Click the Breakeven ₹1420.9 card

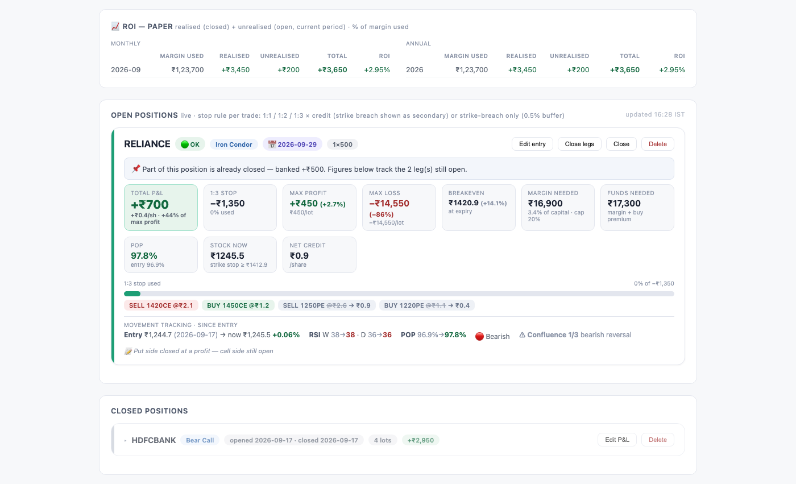(x=479, y=208)
